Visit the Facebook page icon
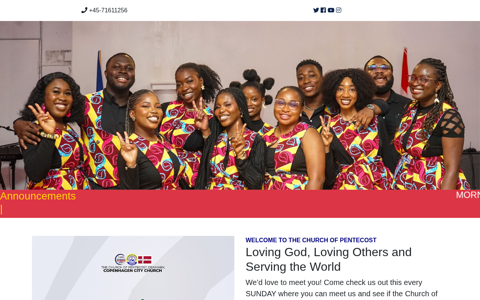 point(323,10)
